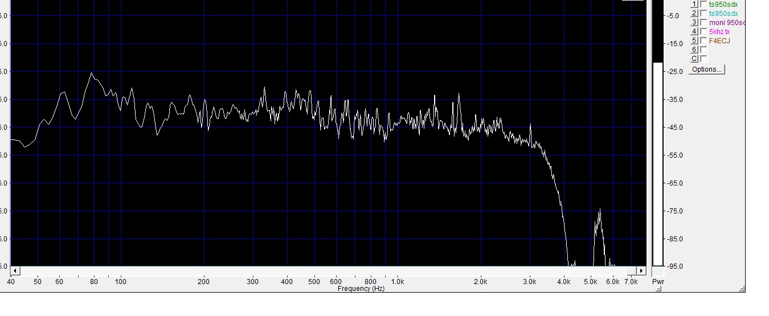This screenshot has height=316, width=769.
Task: Show the '5khz tx' overlay trace
Action: (703, 31)
